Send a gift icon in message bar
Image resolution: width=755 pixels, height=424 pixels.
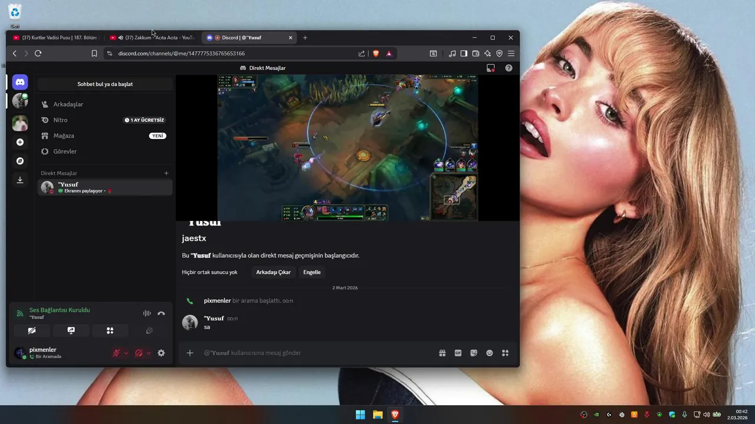click(442, 353)
